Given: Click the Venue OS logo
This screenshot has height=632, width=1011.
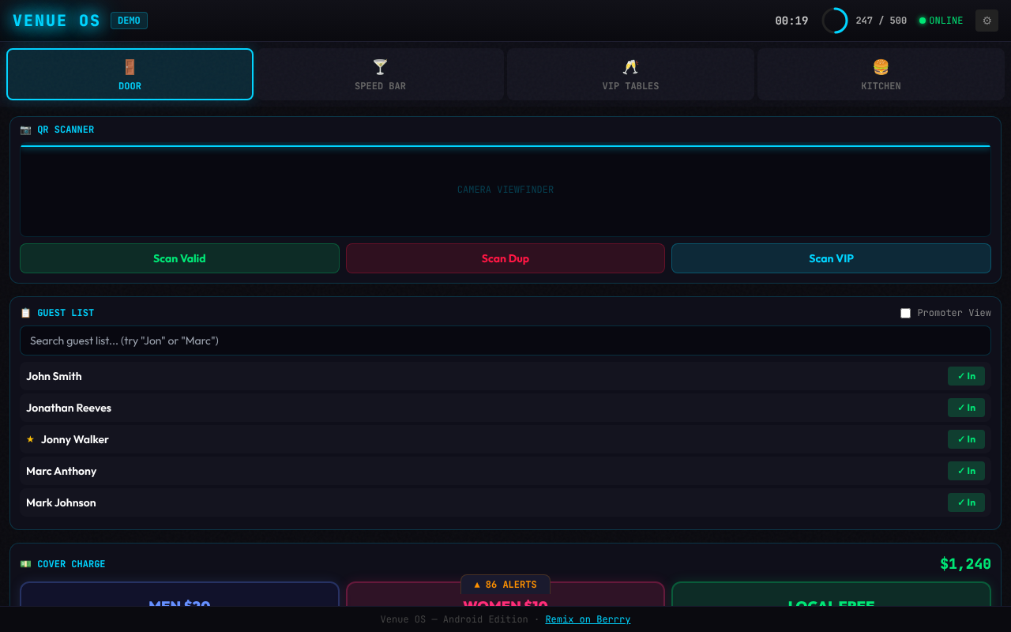Looking at the screenshot, I should point(57,21).
